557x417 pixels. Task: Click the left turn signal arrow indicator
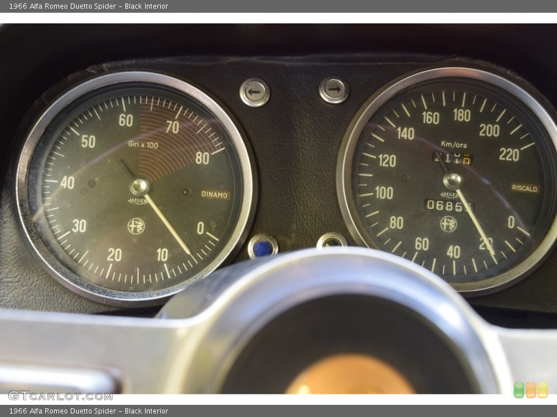[254, 92]
